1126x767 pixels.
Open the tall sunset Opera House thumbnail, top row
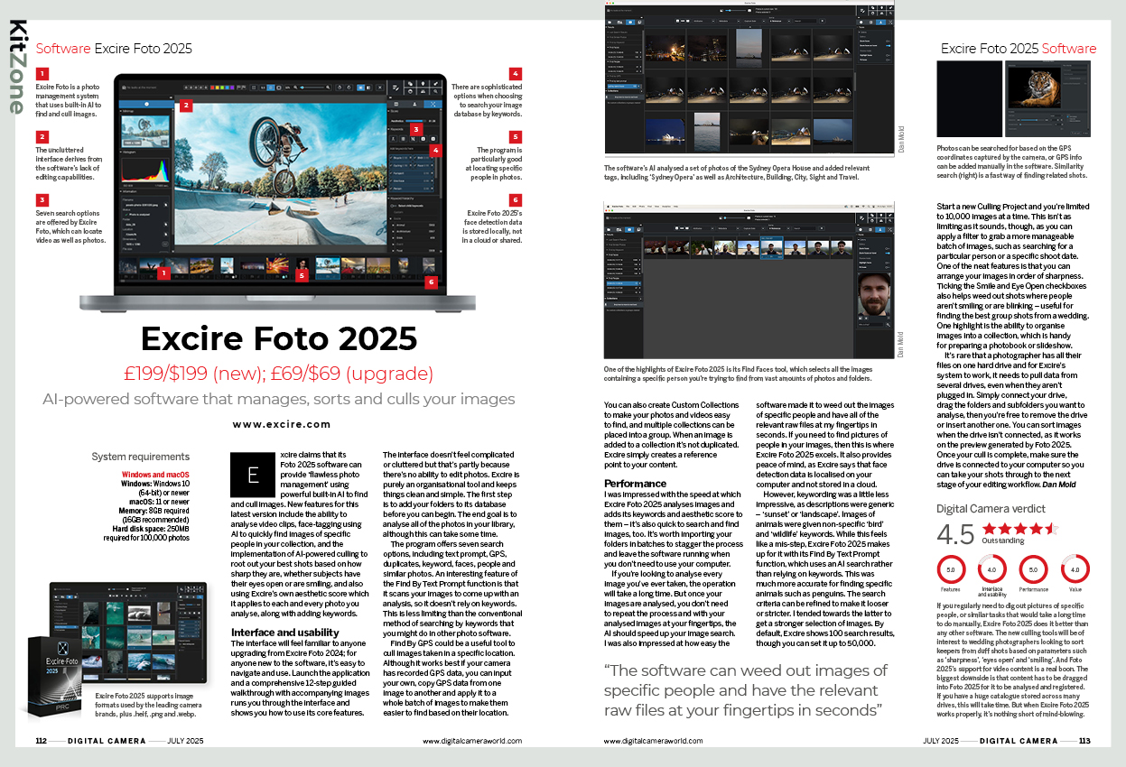(x=749, y=48)
